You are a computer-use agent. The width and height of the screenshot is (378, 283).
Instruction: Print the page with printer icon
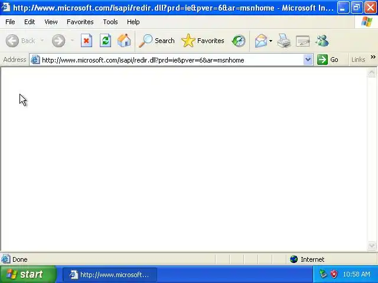click(x=284, y=41)
